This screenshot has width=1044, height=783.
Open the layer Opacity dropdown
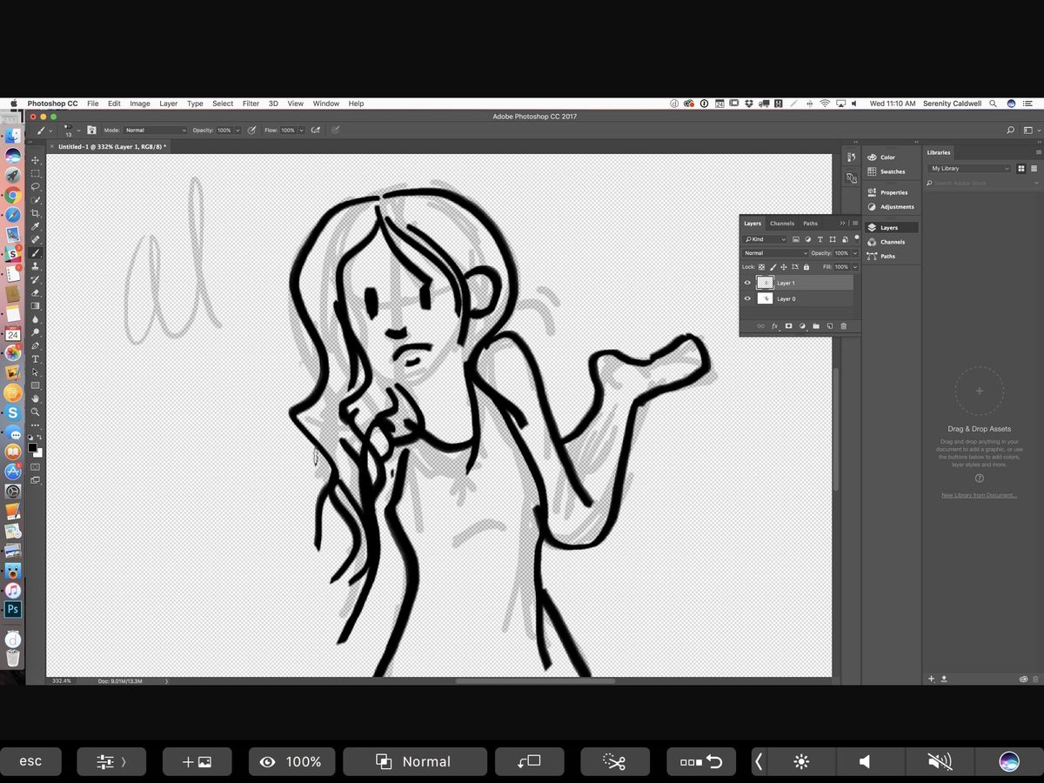click(x=855, y=253)
